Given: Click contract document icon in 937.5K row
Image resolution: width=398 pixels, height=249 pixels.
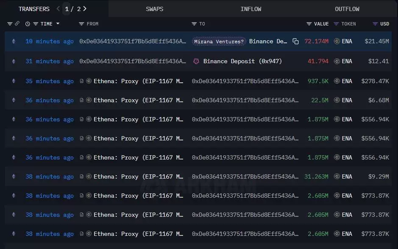Looking at the screenshot, I should pos(82,81).
